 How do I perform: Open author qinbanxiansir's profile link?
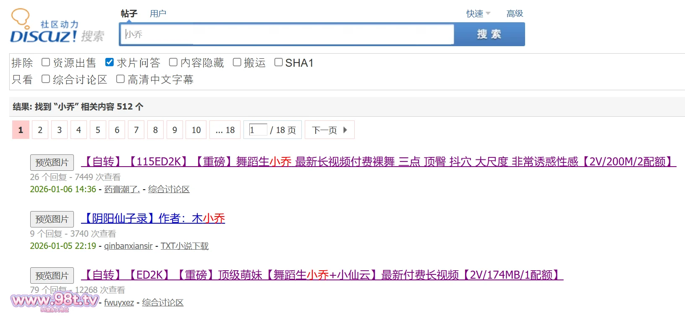pos(128,246)
